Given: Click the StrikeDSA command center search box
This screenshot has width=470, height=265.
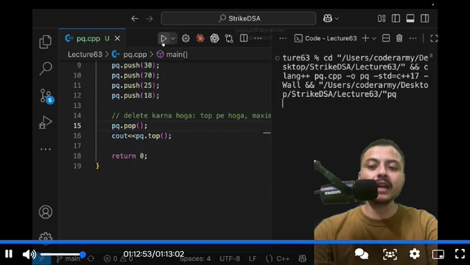Looking at the screenshot, I should (x=238, y=18).
